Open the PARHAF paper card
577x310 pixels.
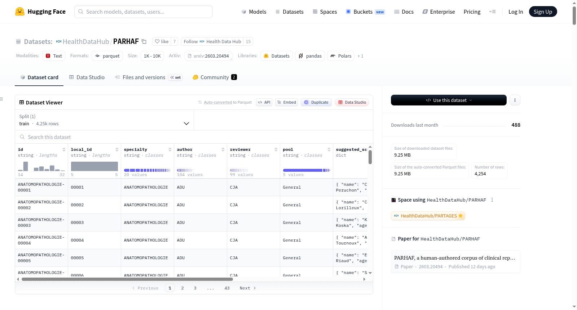pyautogui.click(x=455, y=262)
